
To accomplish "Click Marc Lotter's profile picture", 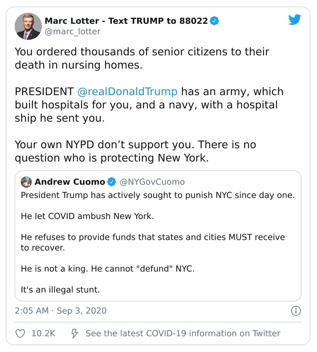I will click(28, 26).
